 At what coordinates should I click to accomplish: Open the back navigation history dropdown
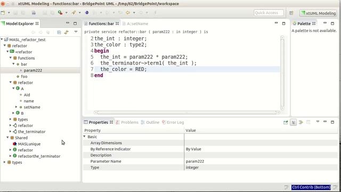(134, 13)
